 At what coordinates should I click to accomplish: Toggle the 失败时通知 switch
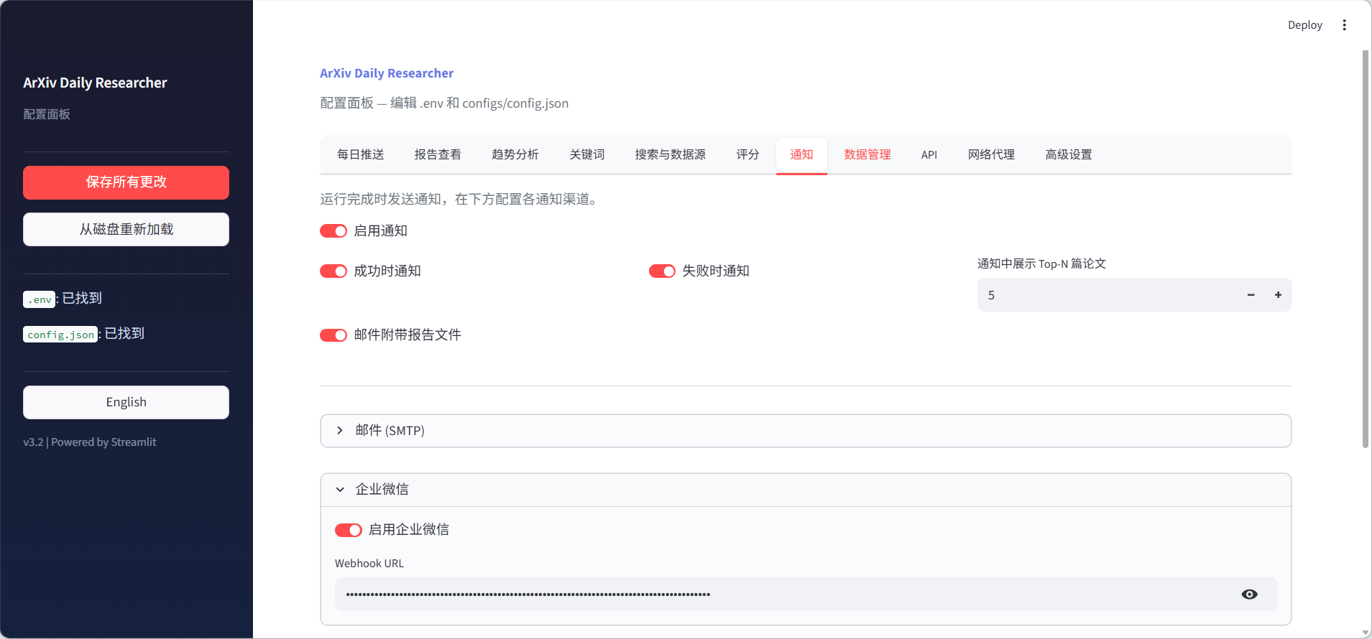[662, 271]
